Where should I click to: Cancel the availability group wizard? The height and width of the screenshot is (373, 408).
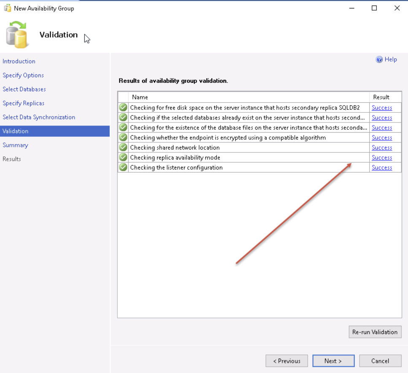380,361
